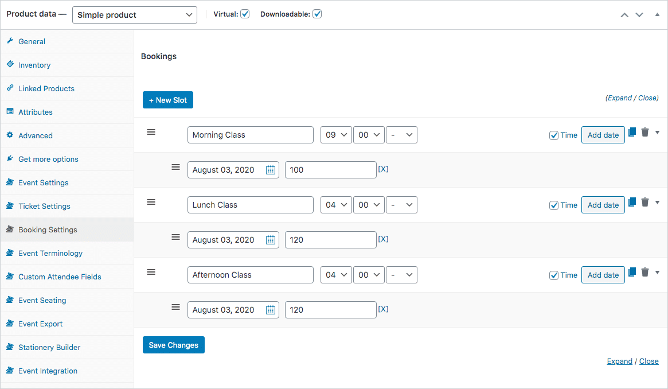The image size is (668, 389).
Task: Delete the Morning Class slot via trash icon
Action: [645, 132]
